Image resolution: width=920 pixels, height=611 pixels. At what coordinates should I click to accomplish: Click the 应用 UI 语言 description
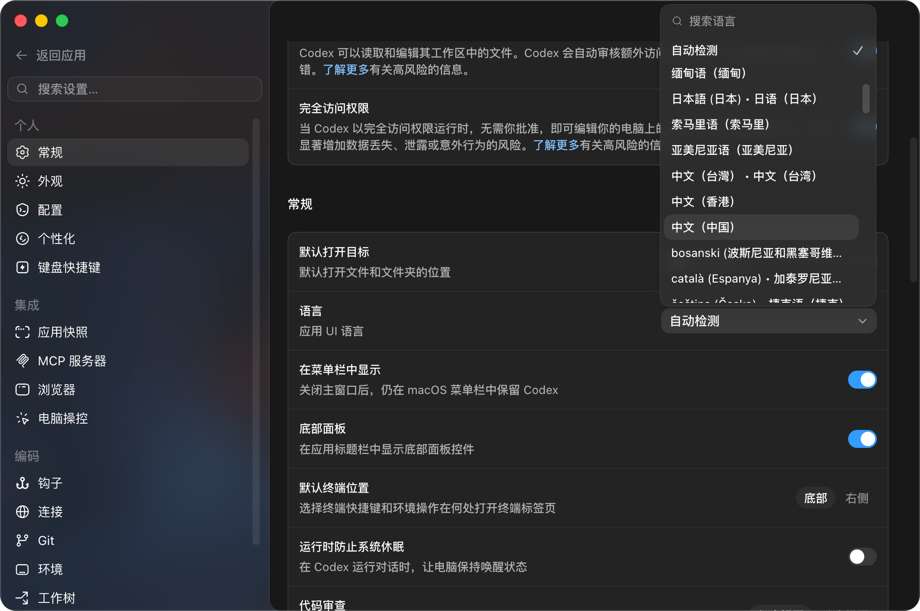click(x=332, y=331)
